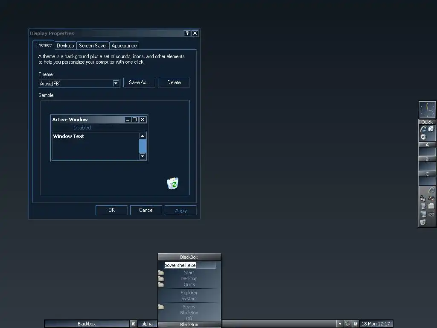Click the Quick header in sidebar
The height and width of the screenshot is (328, 437).
427,122
